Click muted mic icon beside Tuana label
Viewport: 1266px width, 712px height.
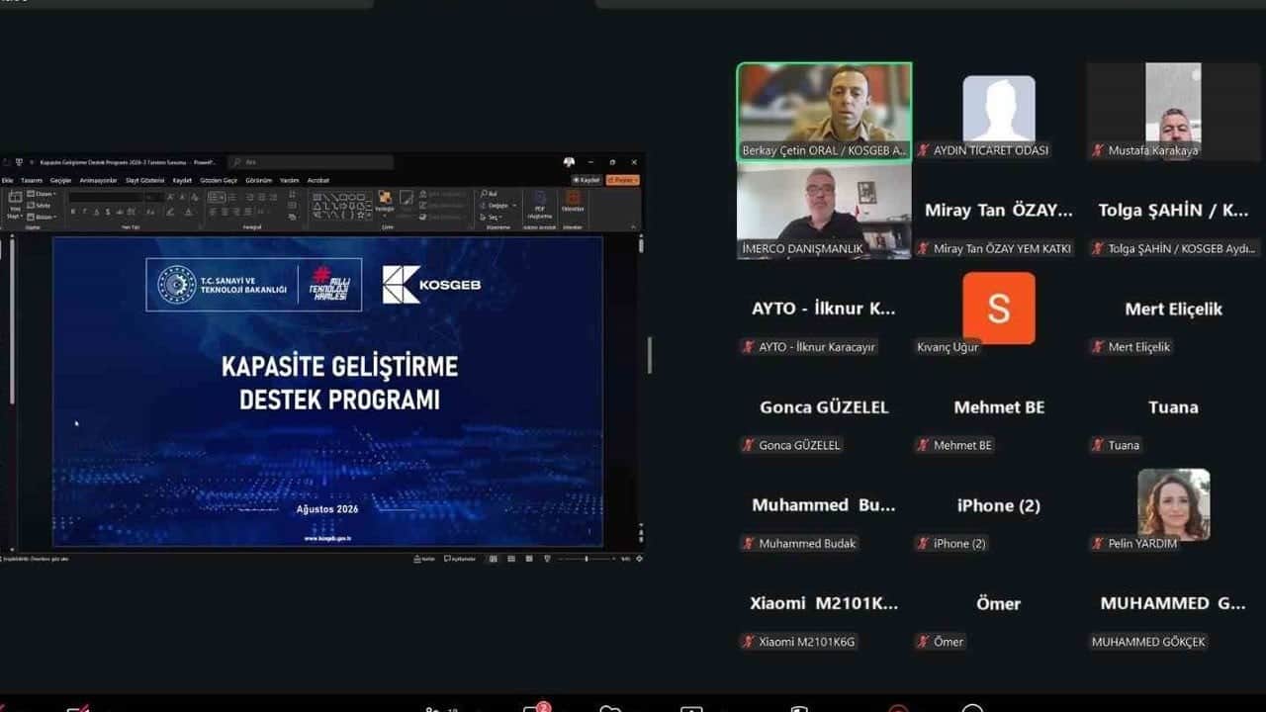(x=1098, y=445)
